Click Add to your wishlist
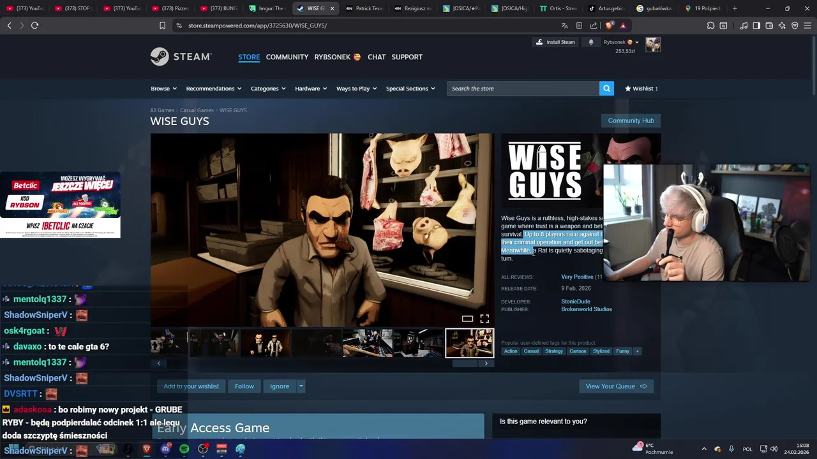 tap(191, 386)
